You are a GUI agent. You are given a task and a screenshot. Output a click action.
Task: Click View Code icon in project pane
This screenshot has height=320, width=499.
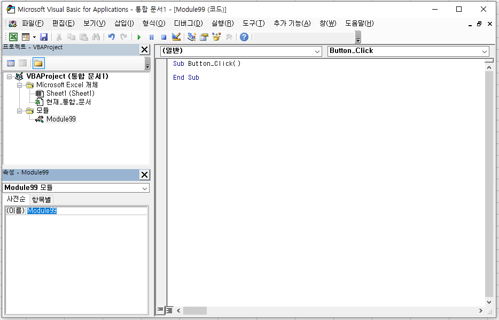coord(11,63)
